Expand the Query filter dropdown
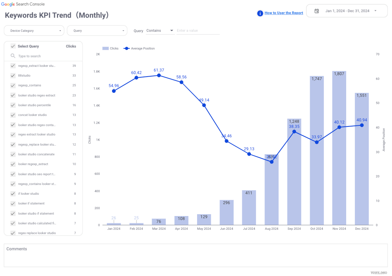Screen dimensions: 392x276 (x=97, y=31)
